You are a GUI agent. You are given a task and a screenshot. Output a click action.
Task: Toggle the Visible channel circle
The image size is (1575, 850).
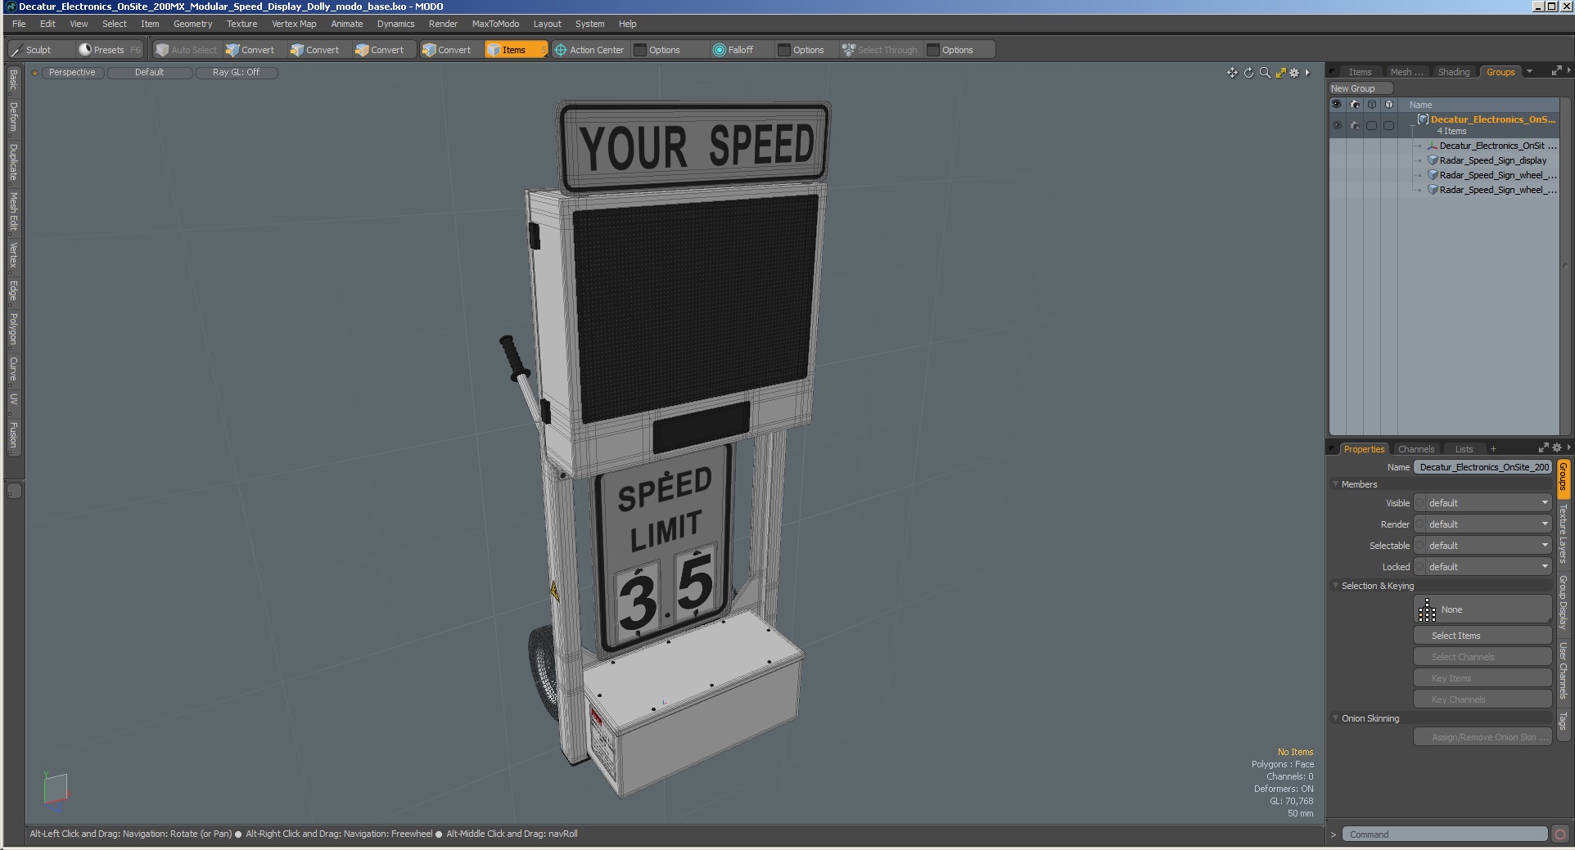1420,503
